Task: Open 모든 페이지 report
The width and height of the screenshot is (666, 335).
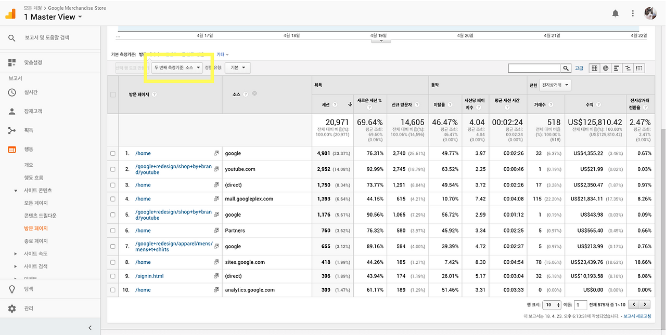Action: tap(36, 203)
